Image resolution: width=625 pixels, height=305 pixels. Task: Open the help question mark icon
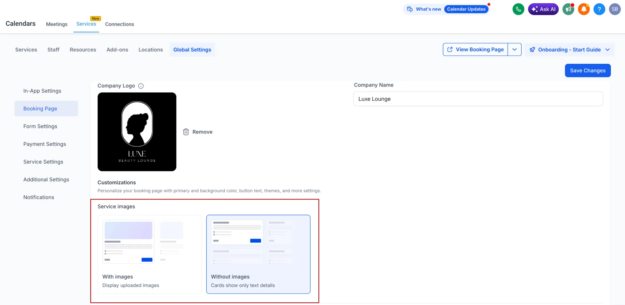(x=599, y=9)
